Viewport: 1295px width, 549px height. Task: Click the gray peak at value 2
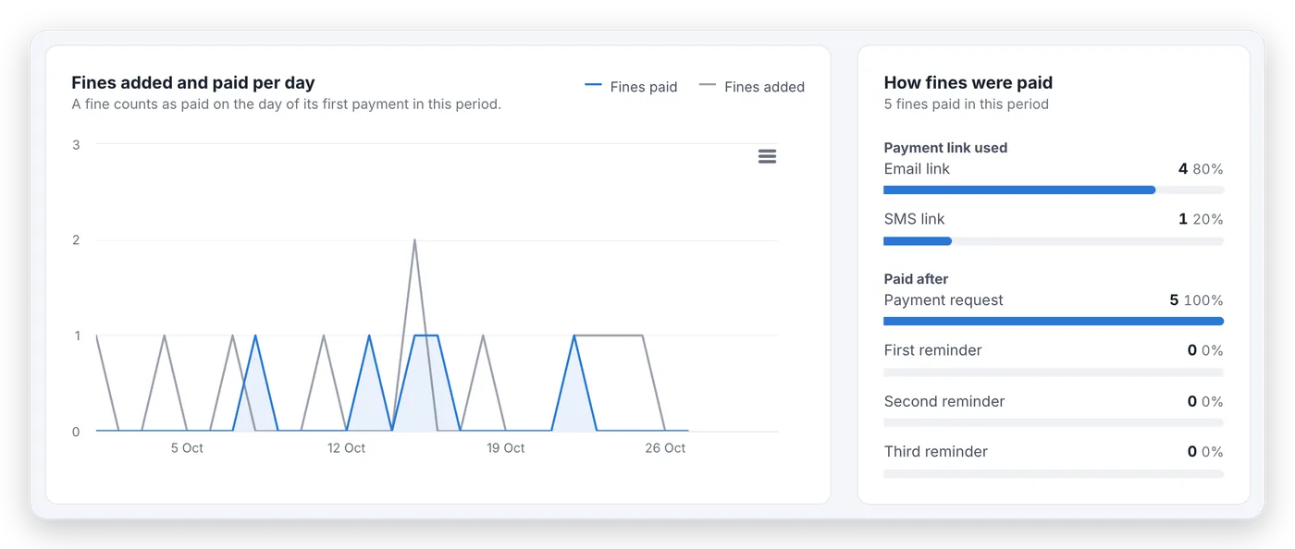(x=414, y=241)
